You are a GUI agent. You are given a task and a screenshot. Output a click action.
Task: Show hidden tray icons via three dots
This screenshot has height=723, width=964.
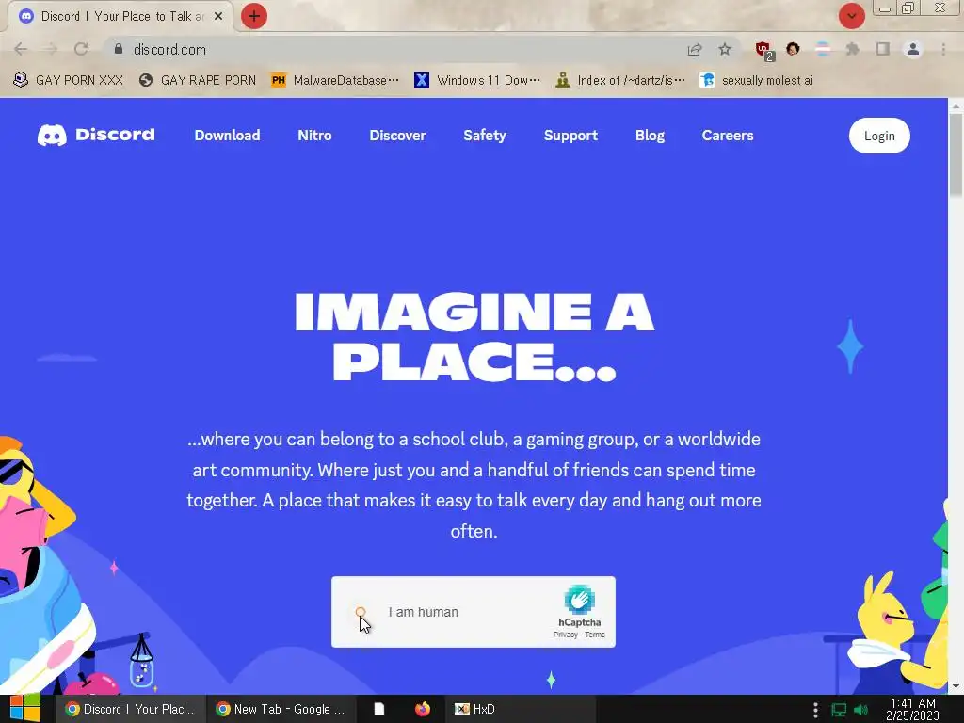pyautogui.click(x=815, y=710)
